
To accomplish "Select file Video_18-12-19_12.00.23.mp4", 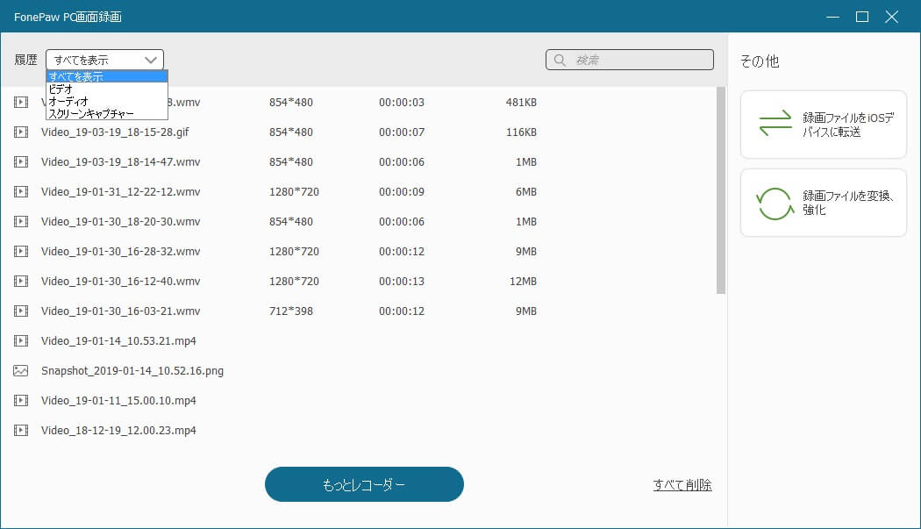I will [118, 430].
